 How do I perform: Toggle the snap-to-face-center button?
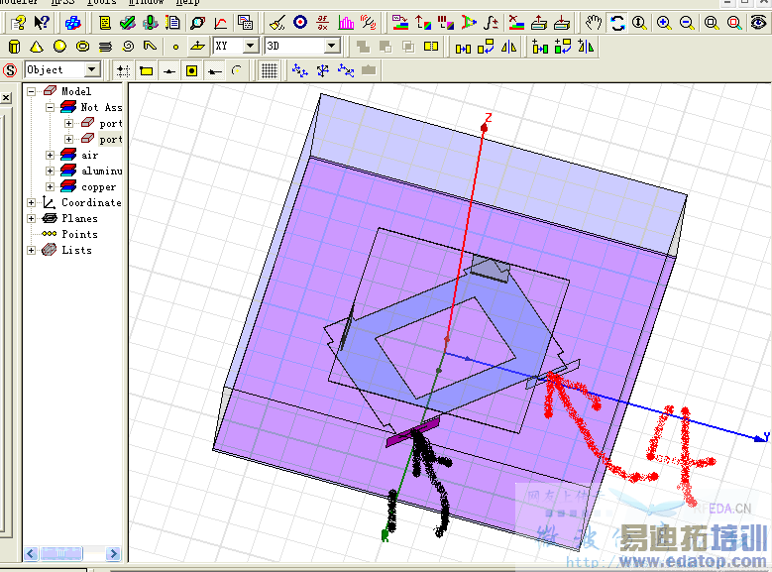click(191, 69)
